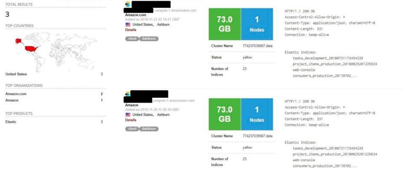This screenshot has height=177, width=405.
Task: Click the US flag in first result
Action: tap(128, 24)
